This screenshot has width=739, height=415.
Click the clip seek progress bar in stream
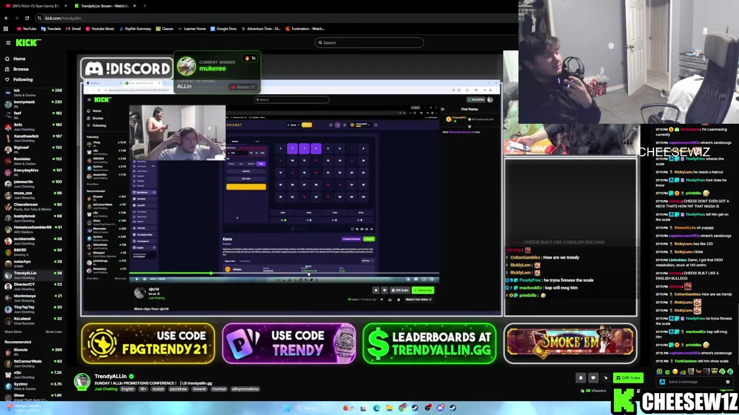pos(284,274)
